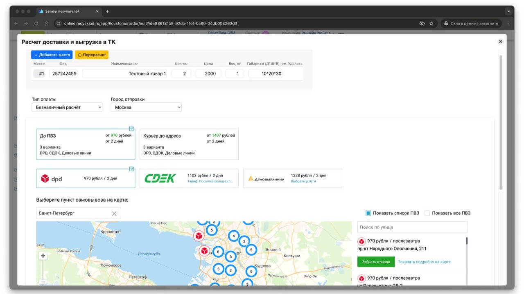Click the map cluster marker labeled 9

[251, 271]
